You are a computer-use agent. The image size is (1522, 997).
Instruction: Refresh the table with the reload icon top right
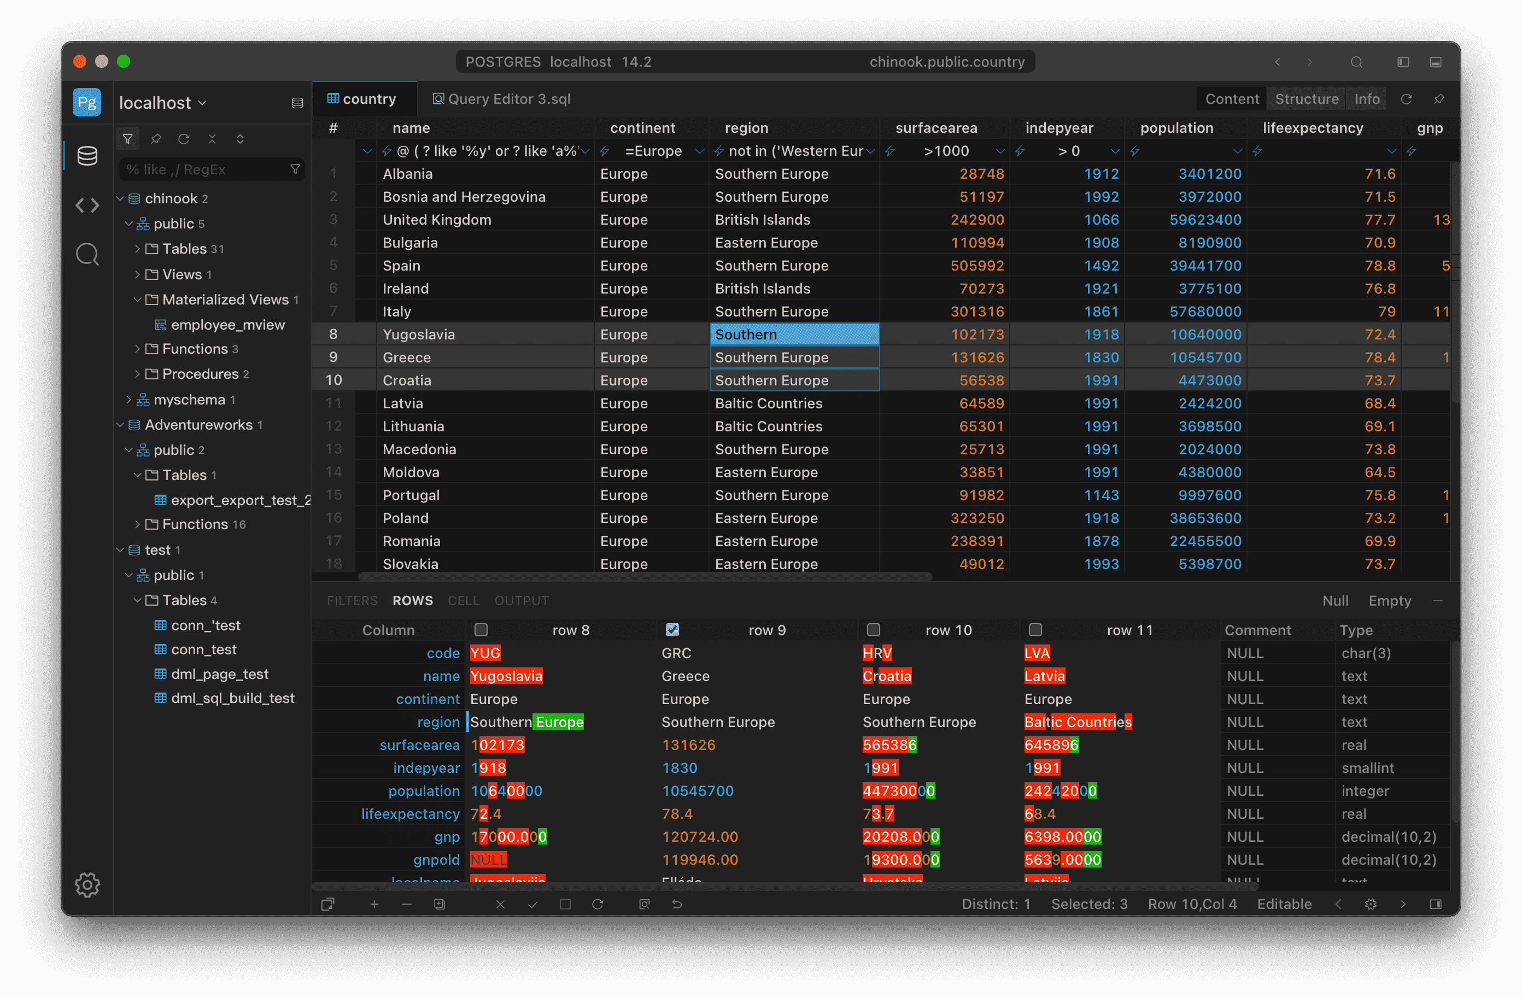pyautogui.click(x=1407, y=99)
